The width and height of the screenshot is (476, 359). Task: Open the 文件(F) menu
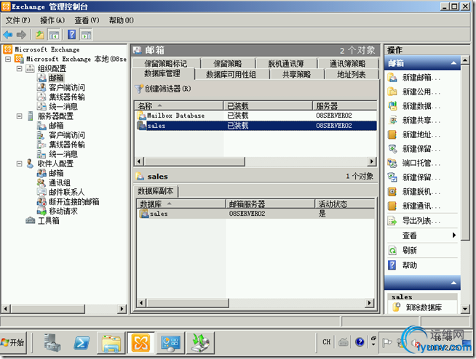tap(18, 20)
